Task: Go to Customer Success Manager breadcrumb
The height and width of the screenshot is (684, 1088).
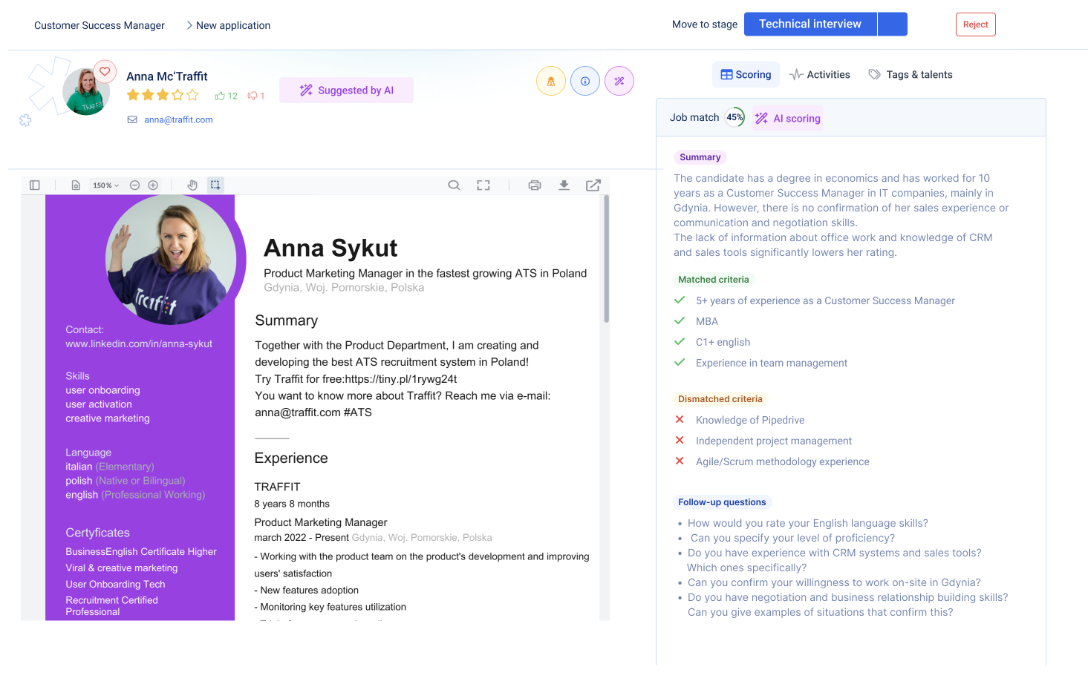Action: click(x=100, y=25)
